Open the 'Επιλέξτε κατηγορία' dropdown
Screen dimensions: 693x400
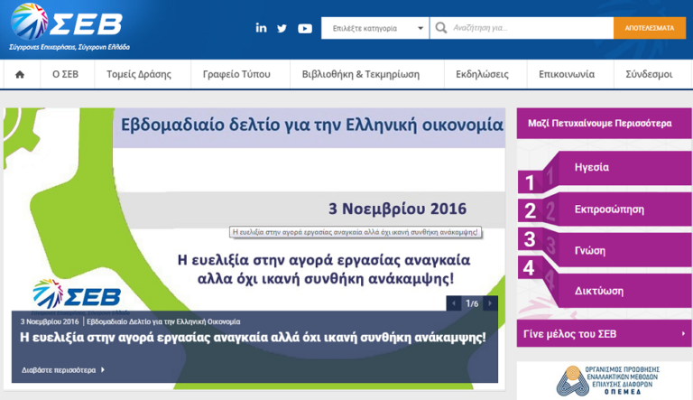(375, 28)
